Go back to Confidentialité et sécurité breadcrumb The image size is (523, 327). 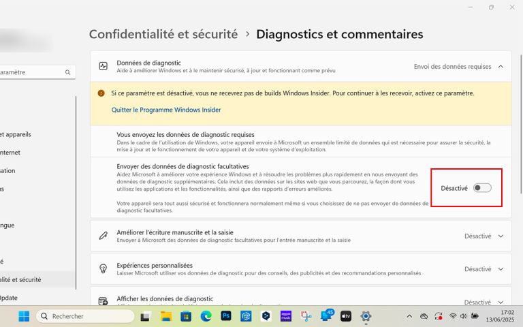pos(163,34)
